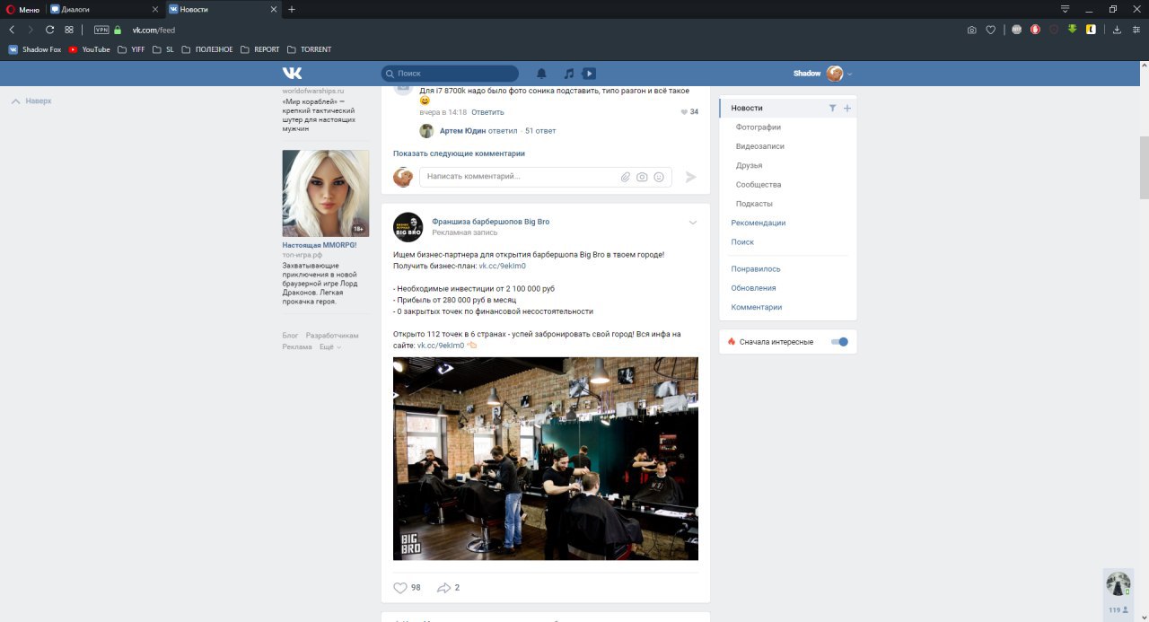Add a new feed tab with plus
Viewport: 1149px width, 622px height.
[x=847, y=108]
